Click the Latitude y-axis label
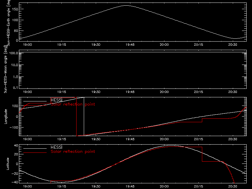This screenshot has height=189, width=252. [8, 164]
